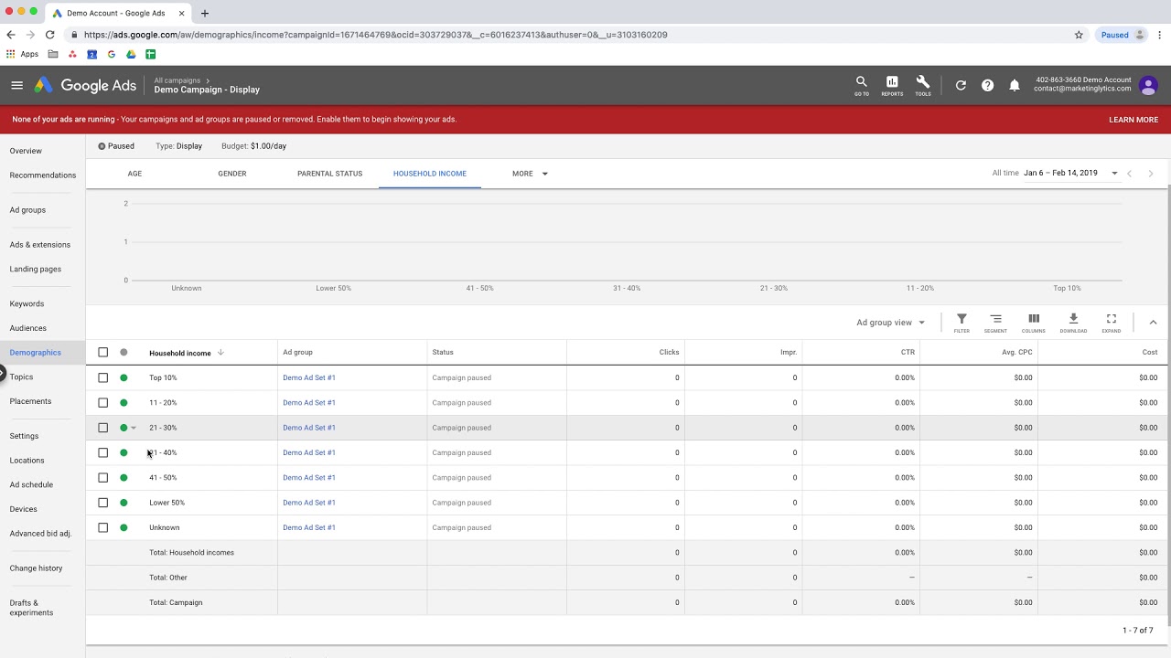Bookmark this page with the star
The height and width of the screenshot is (658, 1171).
1079,35
